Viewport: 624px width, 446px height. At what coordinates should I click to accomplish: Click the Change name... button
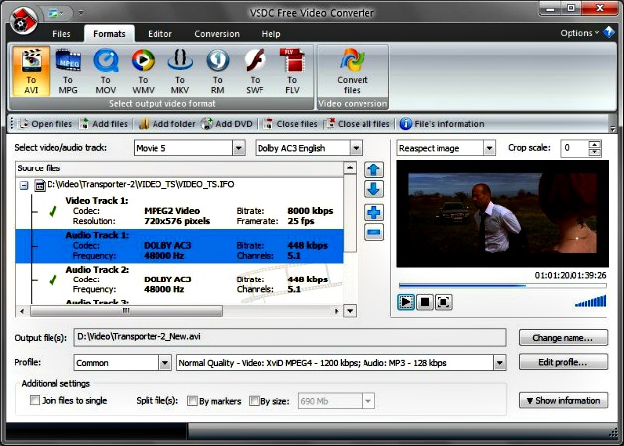point(564,338)
